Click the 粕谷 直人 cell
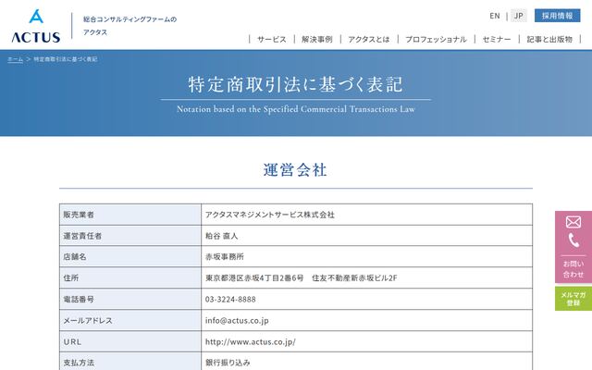Image resolution: width=592 pixels, height=370 pixels. coord(366,236)
